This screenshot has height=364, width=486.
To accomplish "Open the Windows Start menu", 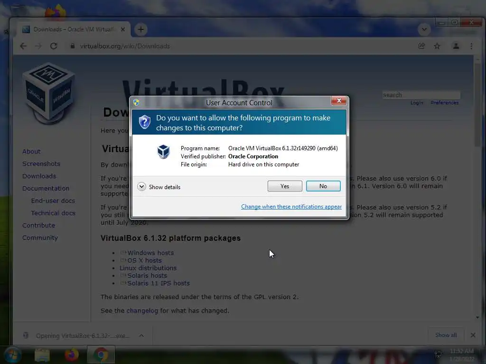I will [12, 355].
